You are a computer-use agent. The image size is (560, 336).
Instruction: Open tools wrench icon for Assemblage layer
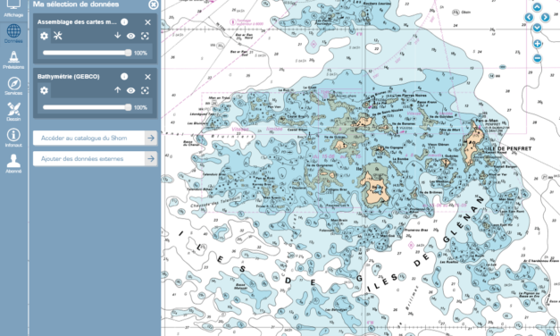[x=57, y=36]
